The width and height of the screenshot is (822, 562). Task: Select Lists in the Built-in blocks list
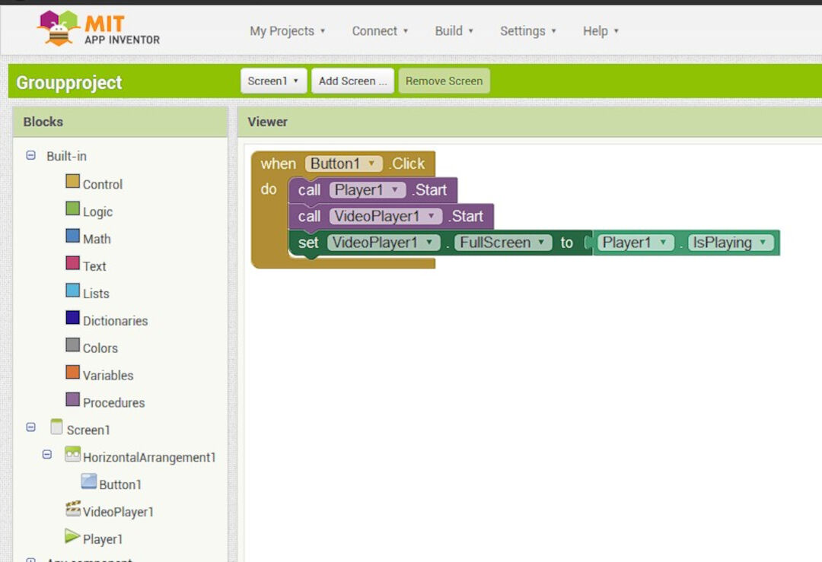click(96, 294)
